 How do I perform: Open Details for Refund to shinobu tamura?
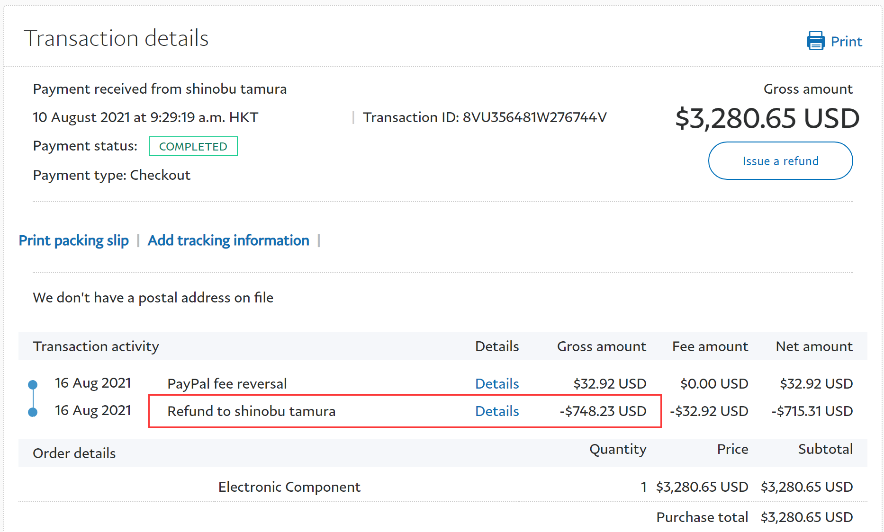pos(497,411)
